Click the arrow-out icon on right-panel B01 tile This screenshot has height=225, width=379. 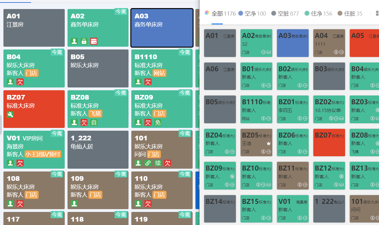coord(269,85)
